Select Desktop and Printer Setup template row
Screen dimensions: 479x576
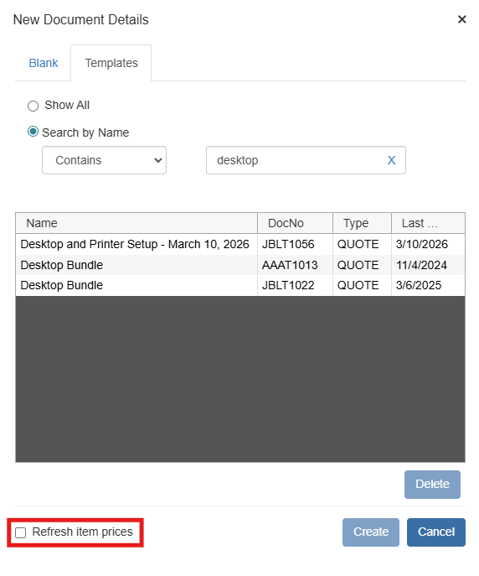(x=240, y=244)
